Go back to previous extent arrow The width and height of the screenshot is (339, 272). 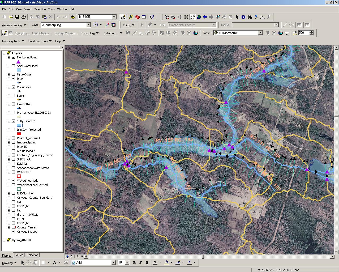tap(205, 17)
